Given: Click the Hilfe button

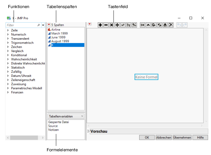Looking at the screenshot, I should 200,137.
